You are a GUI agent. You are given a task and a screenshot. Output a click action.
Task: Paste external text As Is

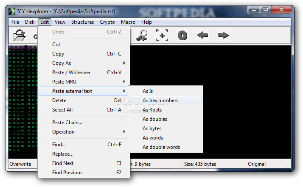[166, 91]
